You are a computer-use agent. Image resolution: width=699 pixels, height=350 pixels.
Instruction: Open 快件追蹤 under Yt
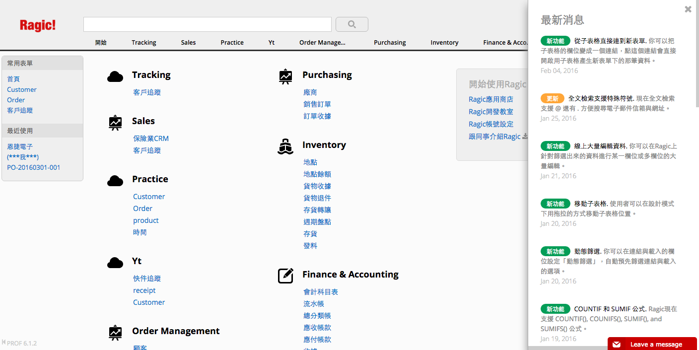(x=147, y=279)
